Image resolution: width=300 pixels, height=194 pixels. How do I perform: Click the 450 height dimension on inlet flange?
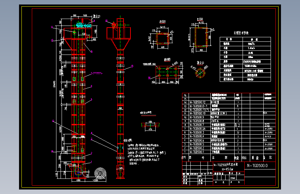171,38
